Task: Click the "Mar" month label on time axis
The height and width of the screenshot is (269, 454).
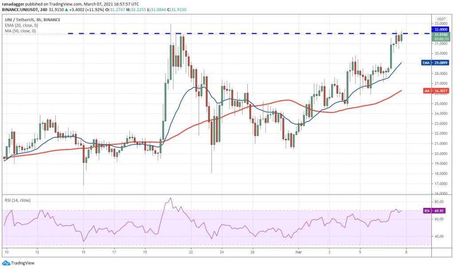Action: click(x=298, y=252)
